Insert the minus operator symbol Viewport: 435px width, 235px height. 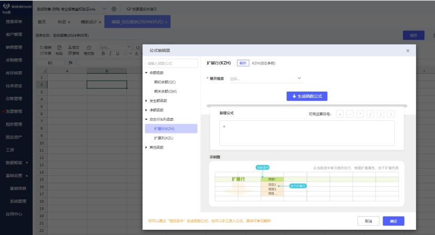(x=350, y=114)
